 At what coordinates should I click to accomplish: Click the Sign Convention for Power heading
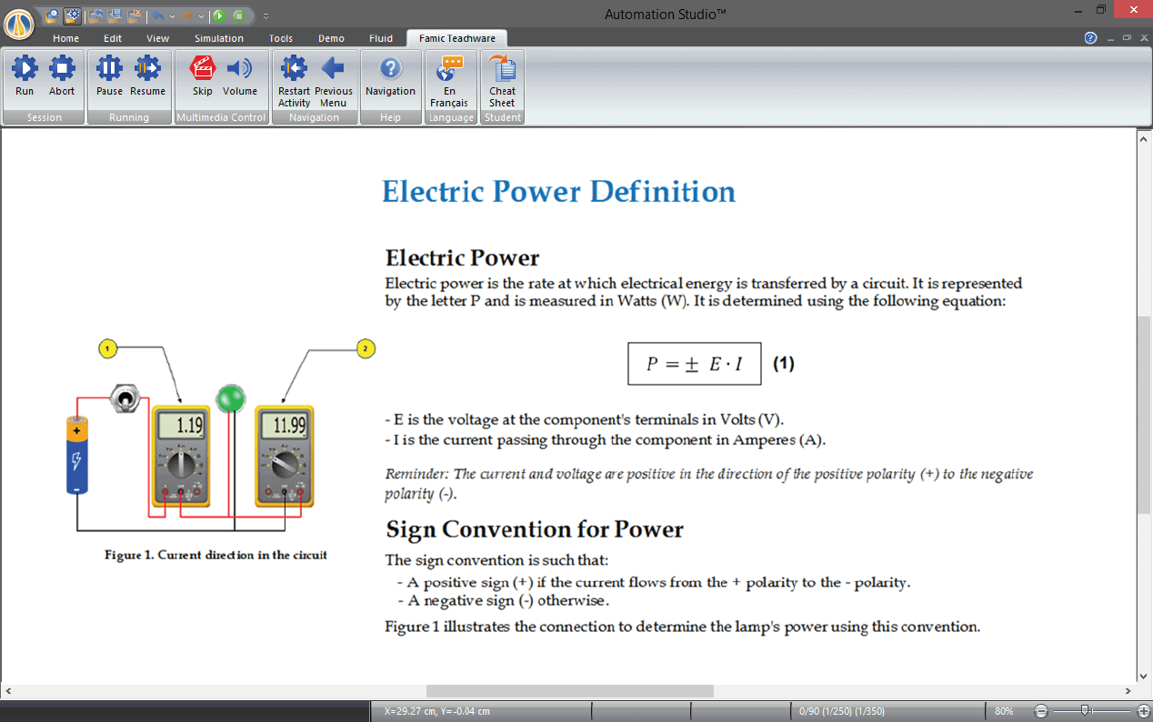pos(535,529)
